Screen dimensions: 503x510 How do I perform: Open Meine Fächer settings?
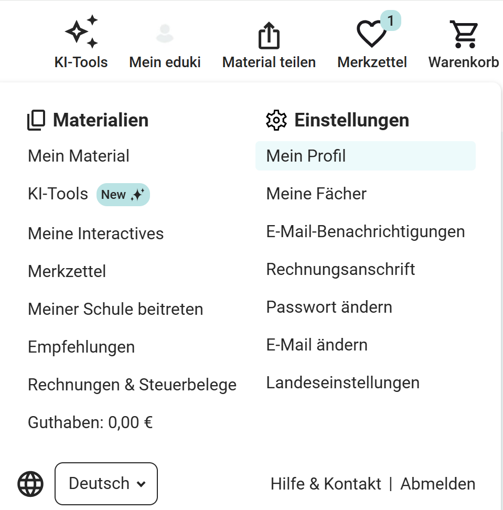[316, 194]
